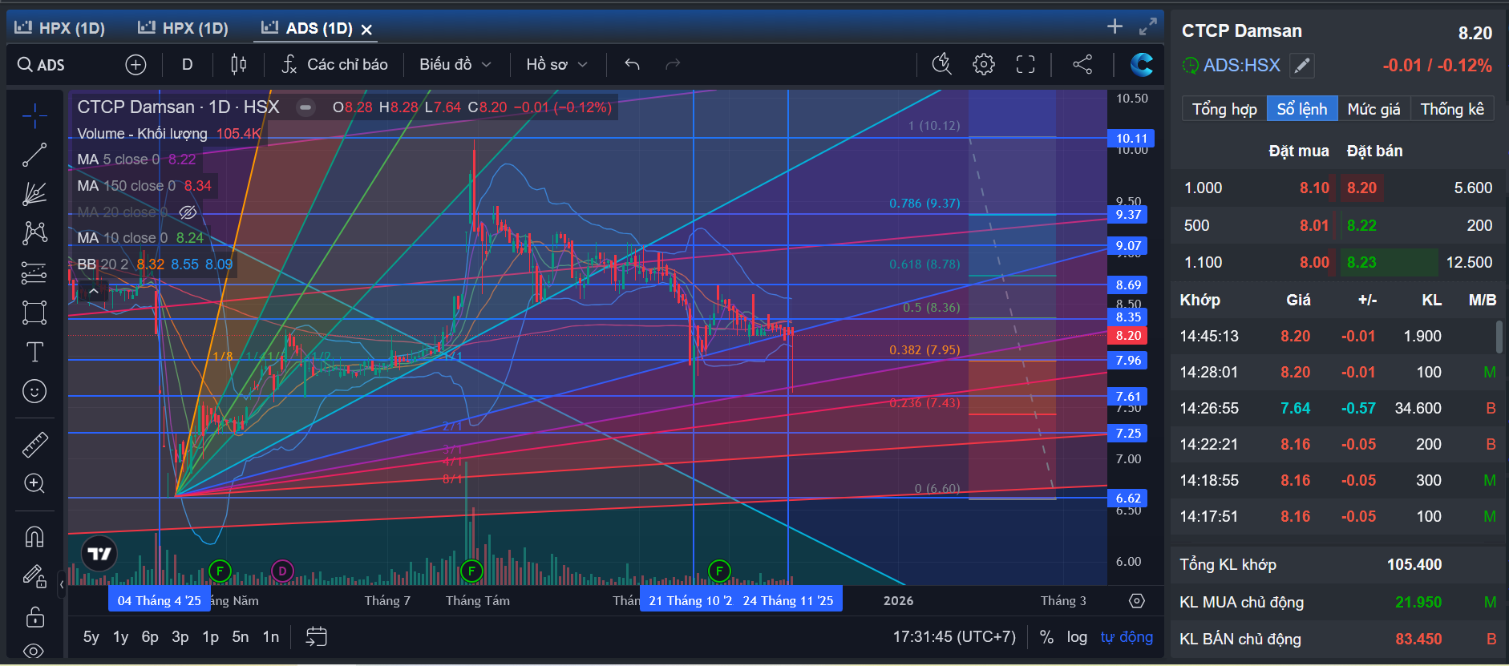The width and height of the screenshot is (1509, 666).
Task: Select the crosshair cursor tool
Action: [34, 116]
